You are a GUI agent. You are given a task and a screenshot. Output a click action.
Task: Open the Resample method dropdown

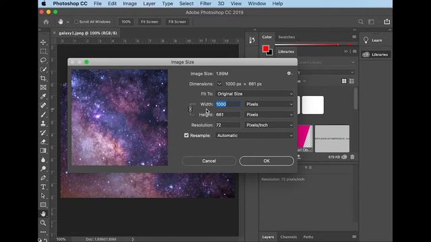[x=255, y=136]
